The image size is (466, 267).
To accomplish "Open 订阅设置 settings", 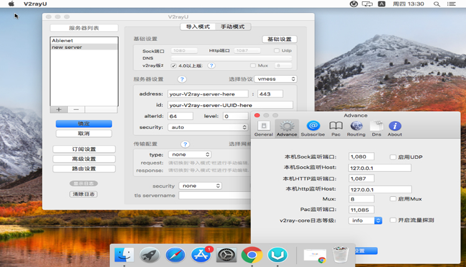I will pos(84,149).
